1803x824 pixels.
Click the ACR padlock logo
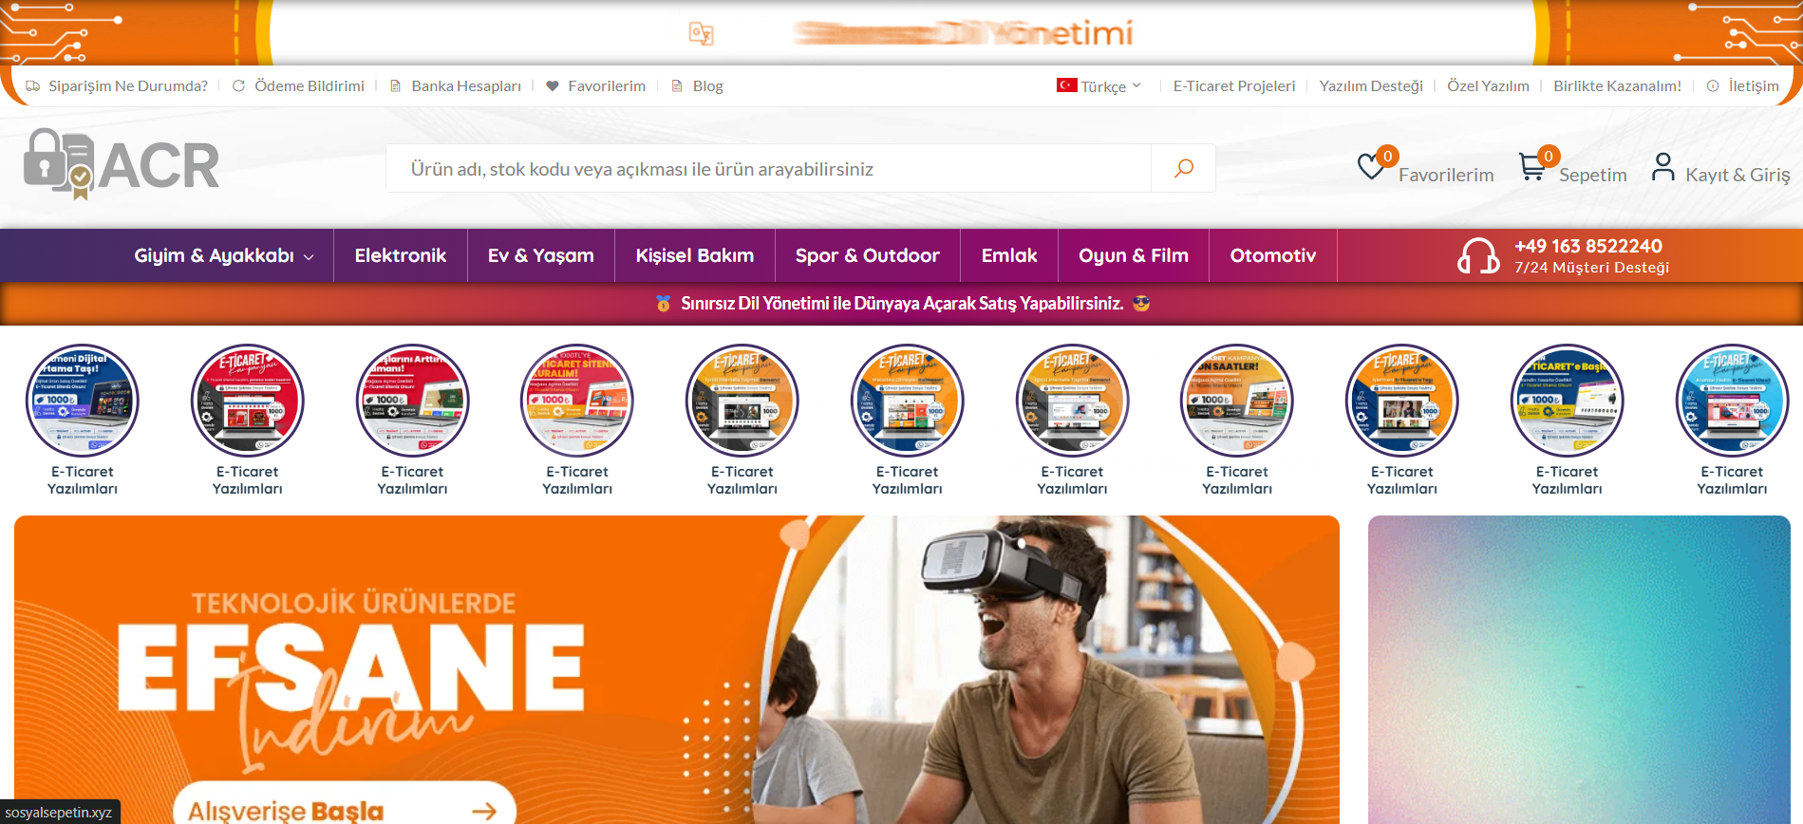coord(122,164)
